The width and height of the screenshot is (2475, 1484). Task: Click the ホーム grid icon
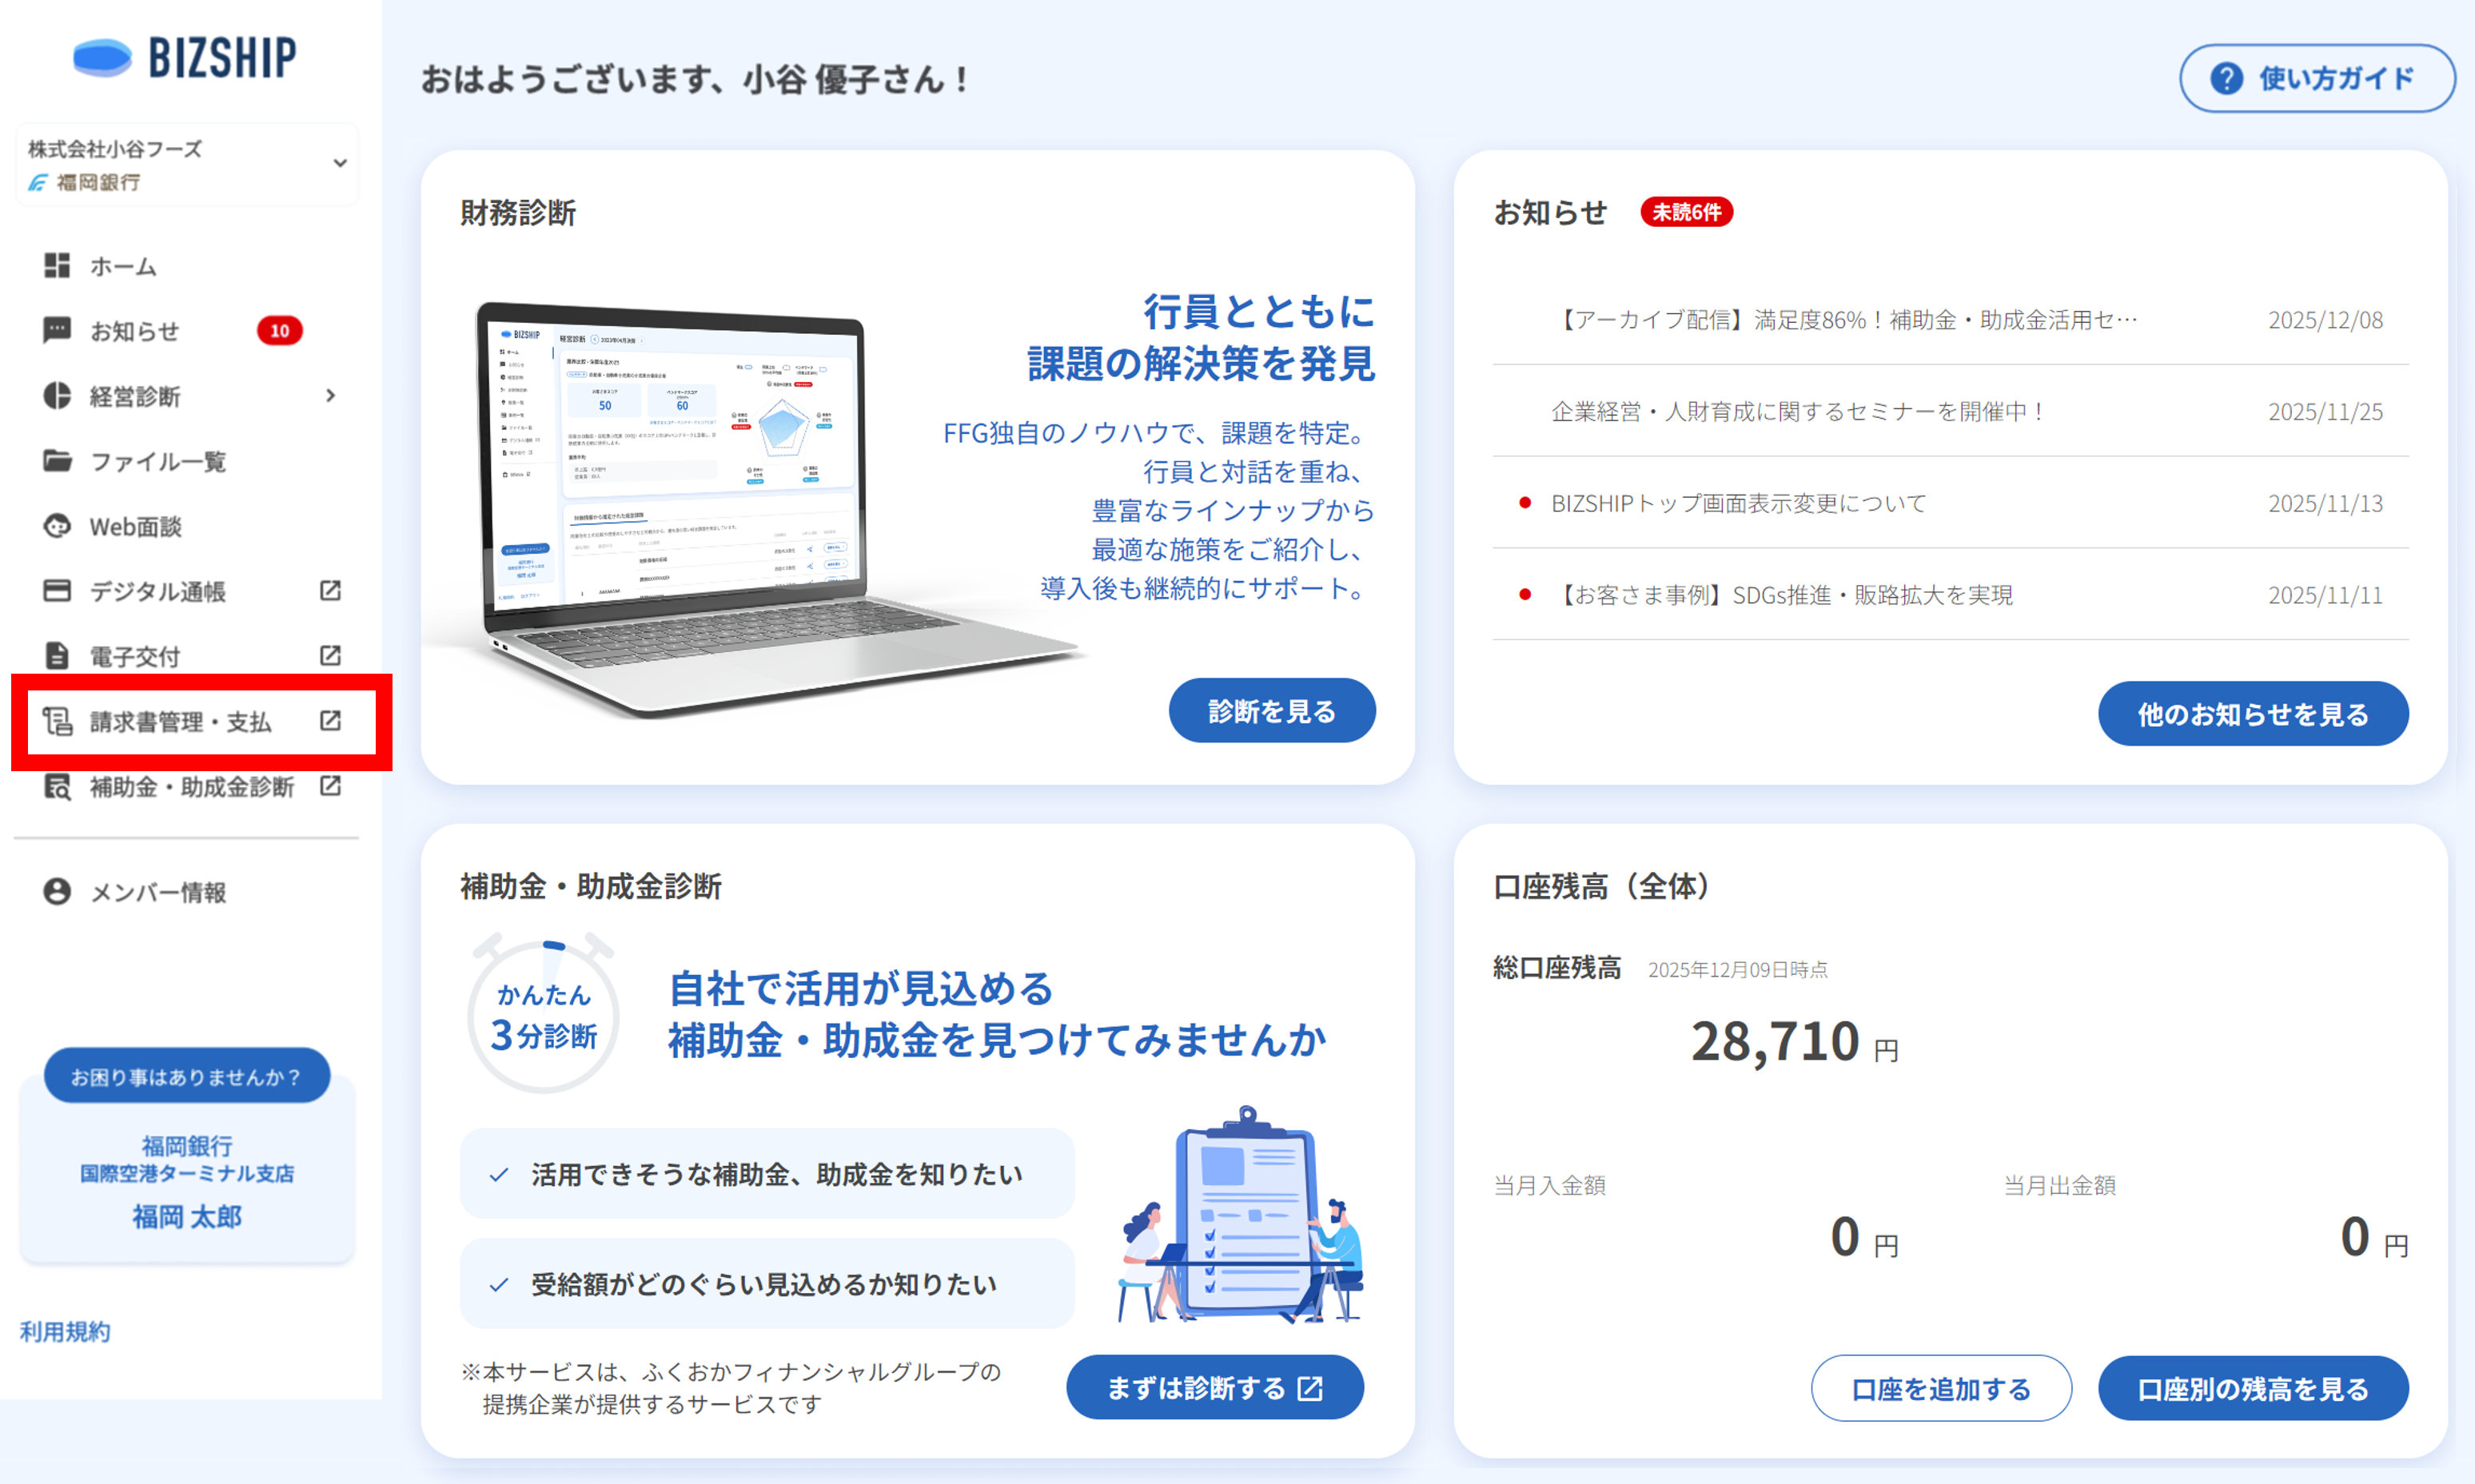[x=57, y=265]
